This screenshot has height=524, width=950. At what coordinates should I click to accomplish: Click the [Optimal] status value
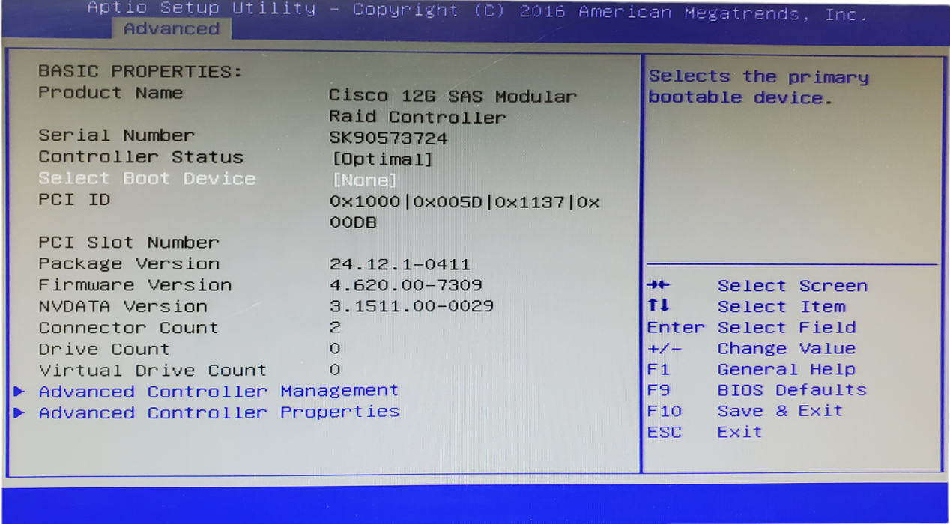[383, 159]
